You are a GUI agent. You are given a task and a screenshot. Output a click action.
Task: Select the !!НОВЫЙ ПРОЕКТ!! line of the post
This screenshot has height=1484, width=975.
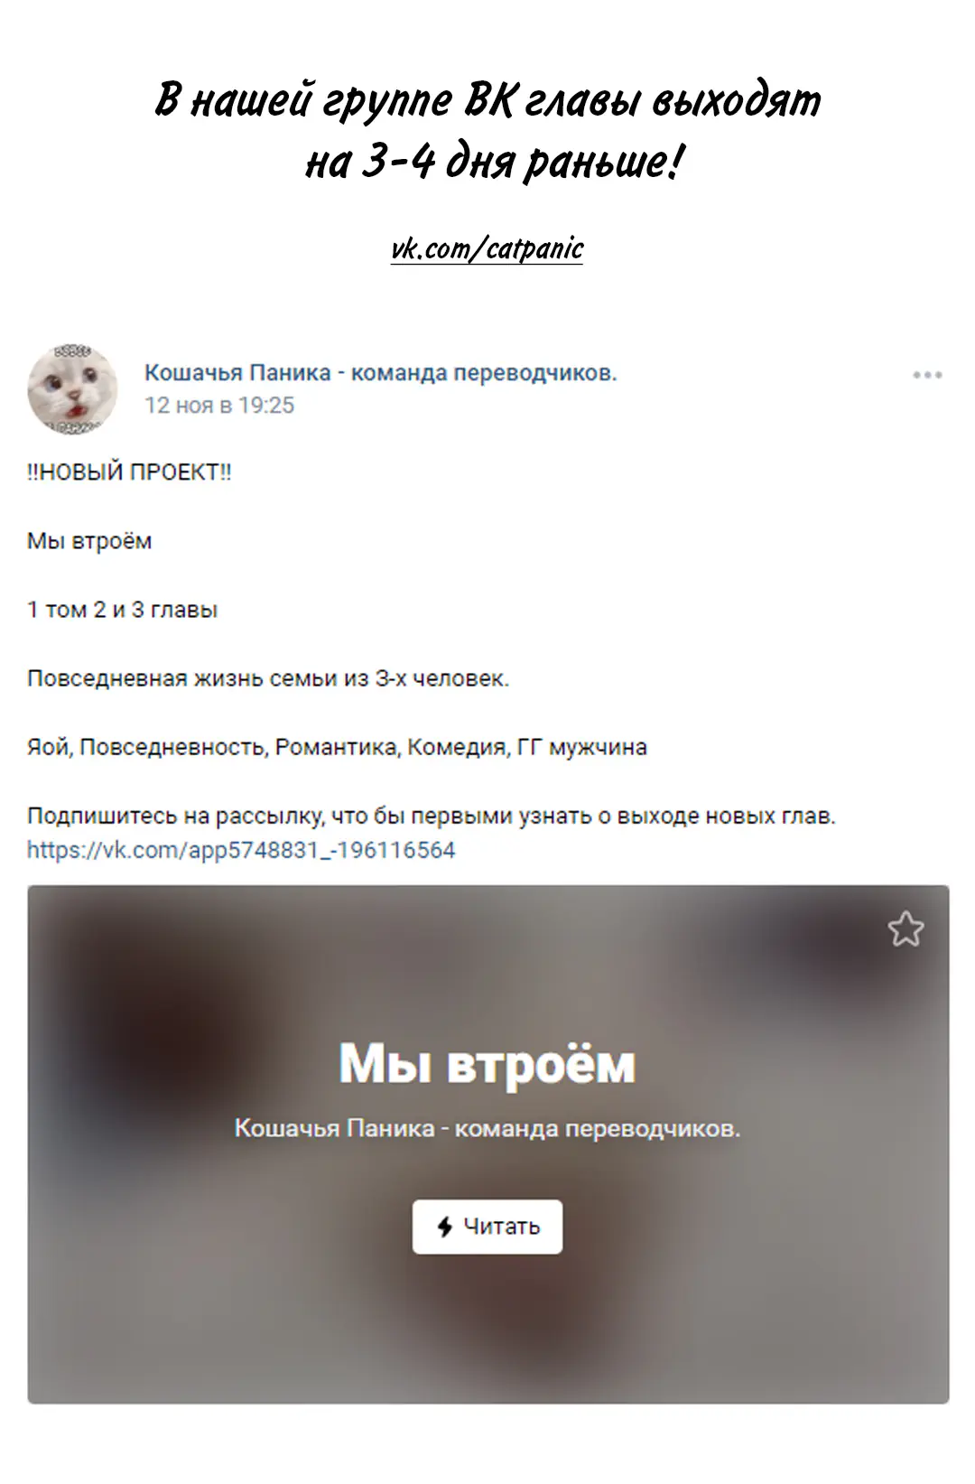129,472
